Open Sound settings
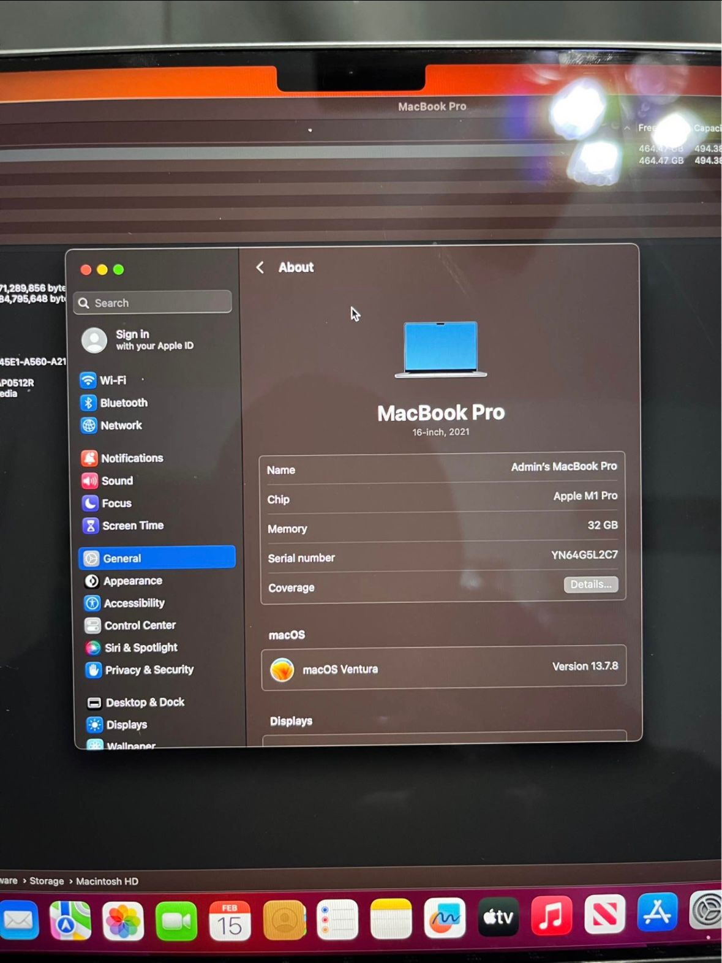The width and height of the screenshot is (722, 963). 108,481
